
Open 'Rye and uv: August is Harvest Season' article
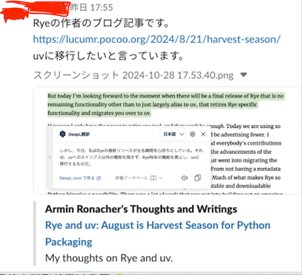[x=158, y=233]
